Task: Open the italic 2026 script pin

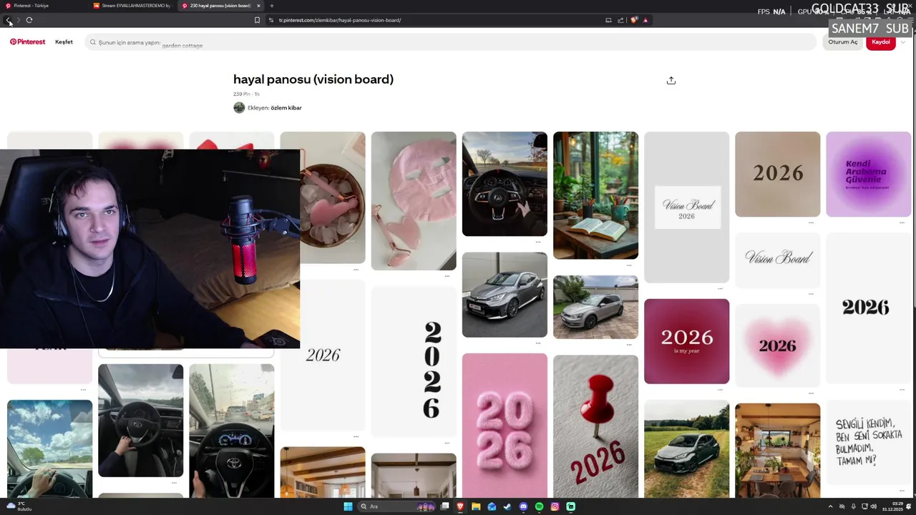Action: tap(323, 355)
